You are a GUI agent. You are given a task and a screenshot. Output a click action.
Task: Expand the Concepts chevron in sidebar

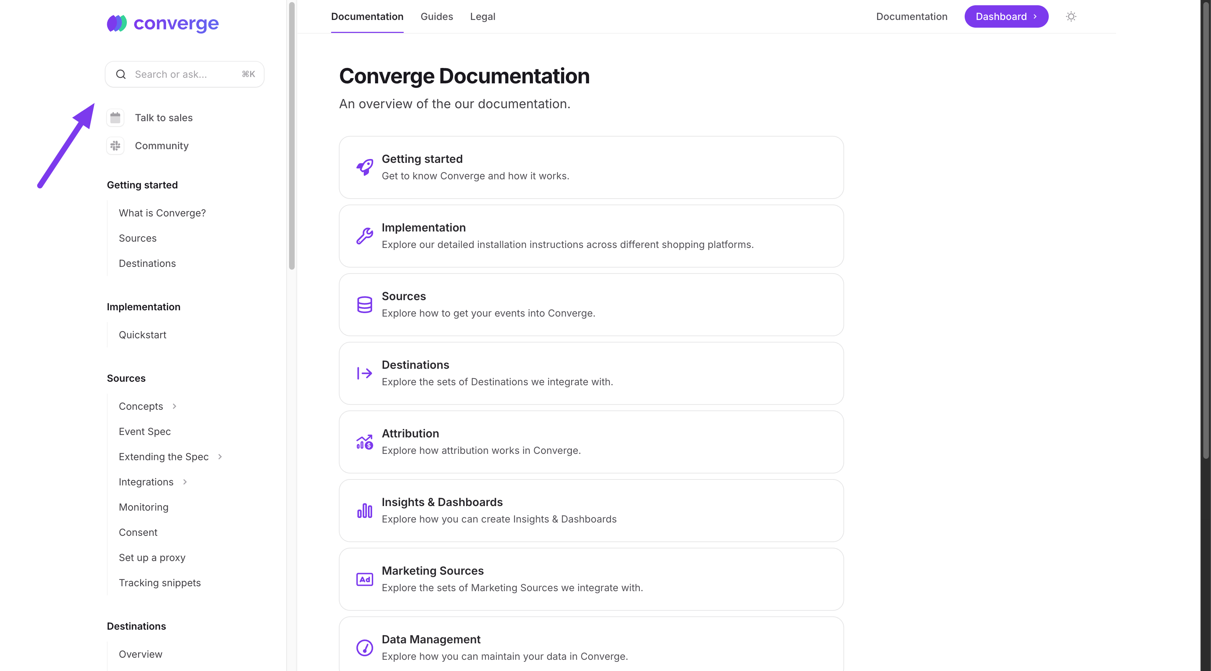[x=175, y=406]
